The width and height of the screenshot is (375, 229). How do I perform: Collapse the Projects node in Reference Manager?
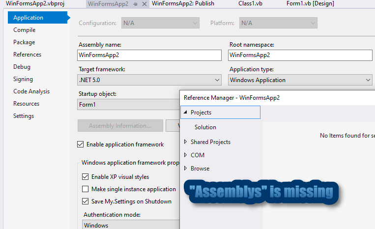tap(185, 112)
